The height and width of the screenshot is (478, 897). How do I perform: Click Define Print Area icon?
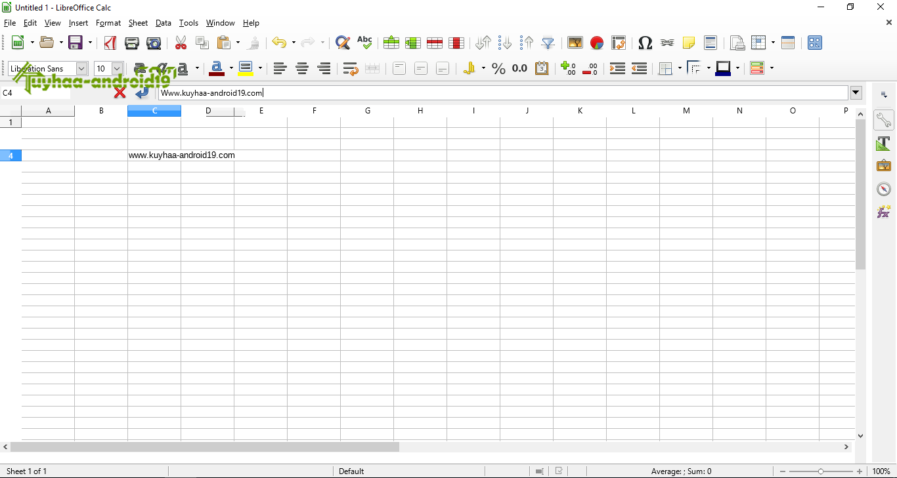click(737, 43)
